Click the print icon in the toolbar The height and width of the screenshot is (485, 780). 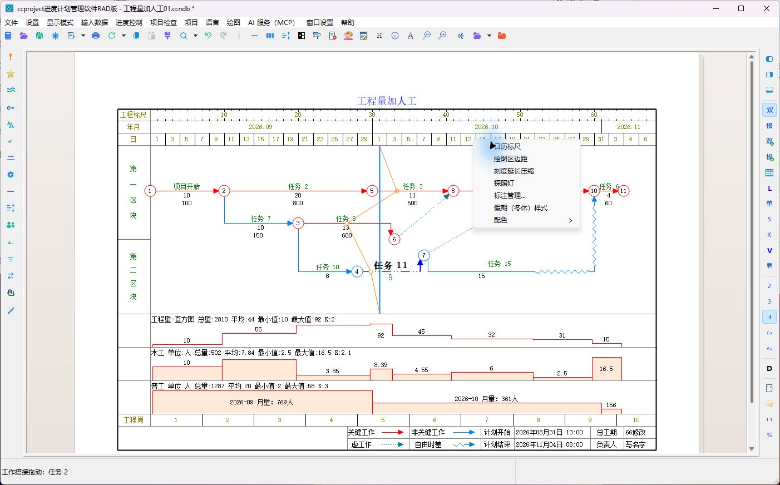[96, 36]
